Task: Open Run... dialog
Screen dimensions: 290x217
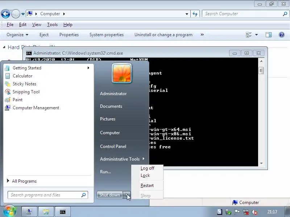Action: tap(105, 171)
